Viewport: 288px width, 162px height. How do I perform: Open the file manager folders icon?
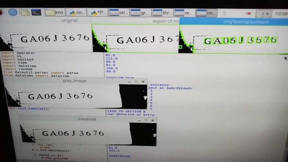pyautogui.click(x=25, y=13)
